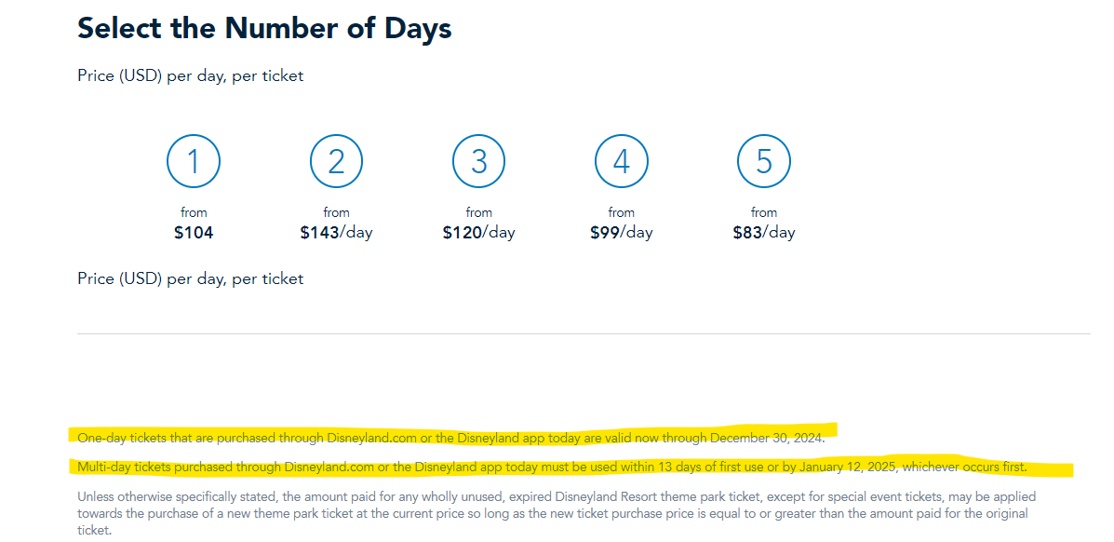Screen dimensions: 1114x542
Task: Click the highlighted multi-day tickets usage note
Action: [551, 467]
